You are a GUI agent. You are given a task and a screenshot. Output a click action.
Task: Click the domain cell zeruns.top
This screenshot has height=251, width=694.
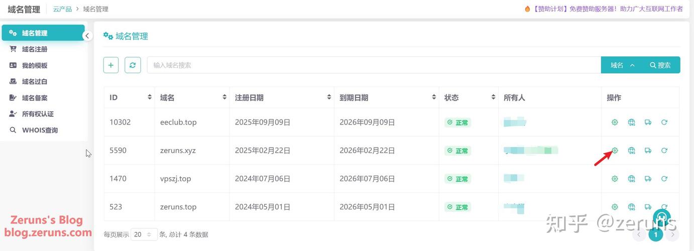(178, 206)
